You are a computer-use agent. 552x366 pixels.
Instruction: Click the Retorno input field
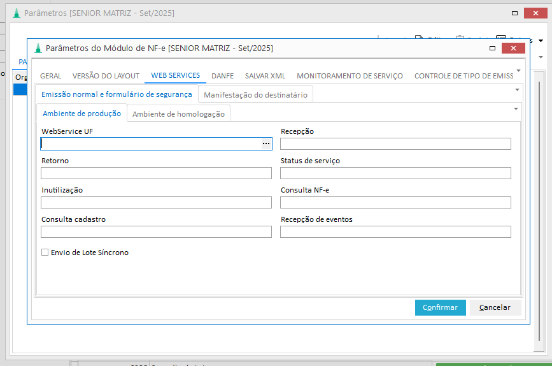[x=156, y=173]
